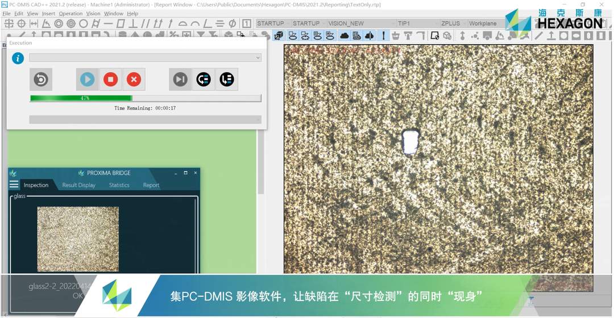Image resolution: width=614 pixels, height=318 pixels.
Task: Click the white defect in live image
Action: pyautogui.click(x=410, y=141)
